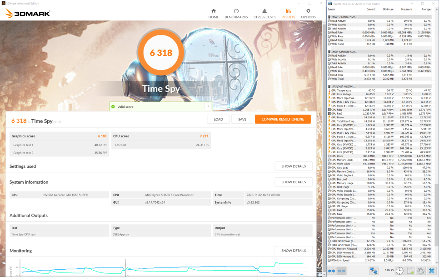Shrink HWiNFO sensor columns icon
Image resolution: width=439 pixels, height=277 pixels.
point(341,271)
